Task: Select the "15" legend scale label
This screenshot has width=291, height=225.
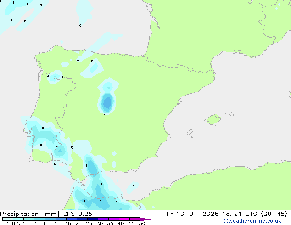Action: (x=68, y=223)
